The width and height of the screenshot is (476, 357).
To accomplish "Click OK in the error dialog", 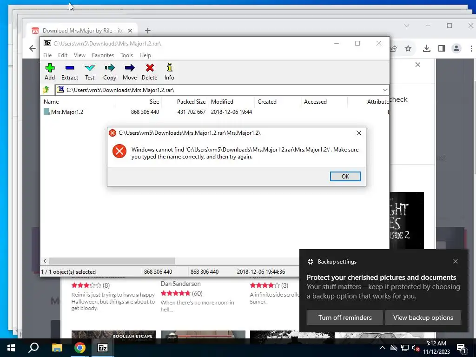I will point(345,176).
